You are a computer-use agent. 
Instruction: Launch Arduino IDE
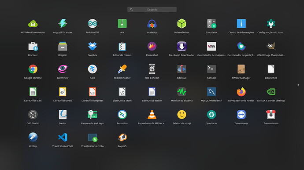tap(92, 24)
